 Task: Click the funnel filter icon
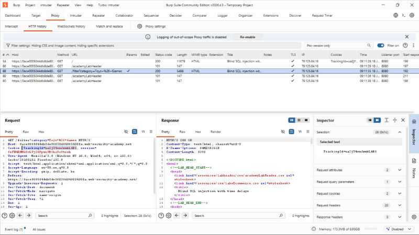coord(8,45)
